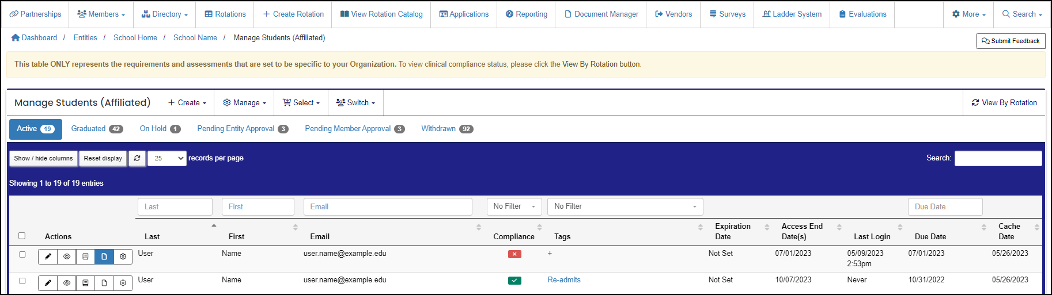This screenshot has width=1052, height=295.
Task: Check the first student row checkbox
Action: 22,254
